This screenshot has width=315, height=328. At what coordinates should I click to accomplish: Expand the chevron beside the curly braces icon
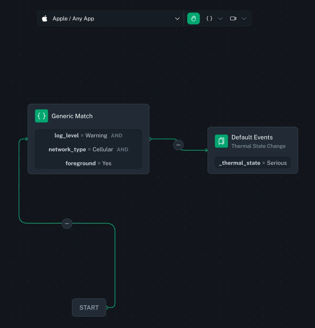pos(220,19)
